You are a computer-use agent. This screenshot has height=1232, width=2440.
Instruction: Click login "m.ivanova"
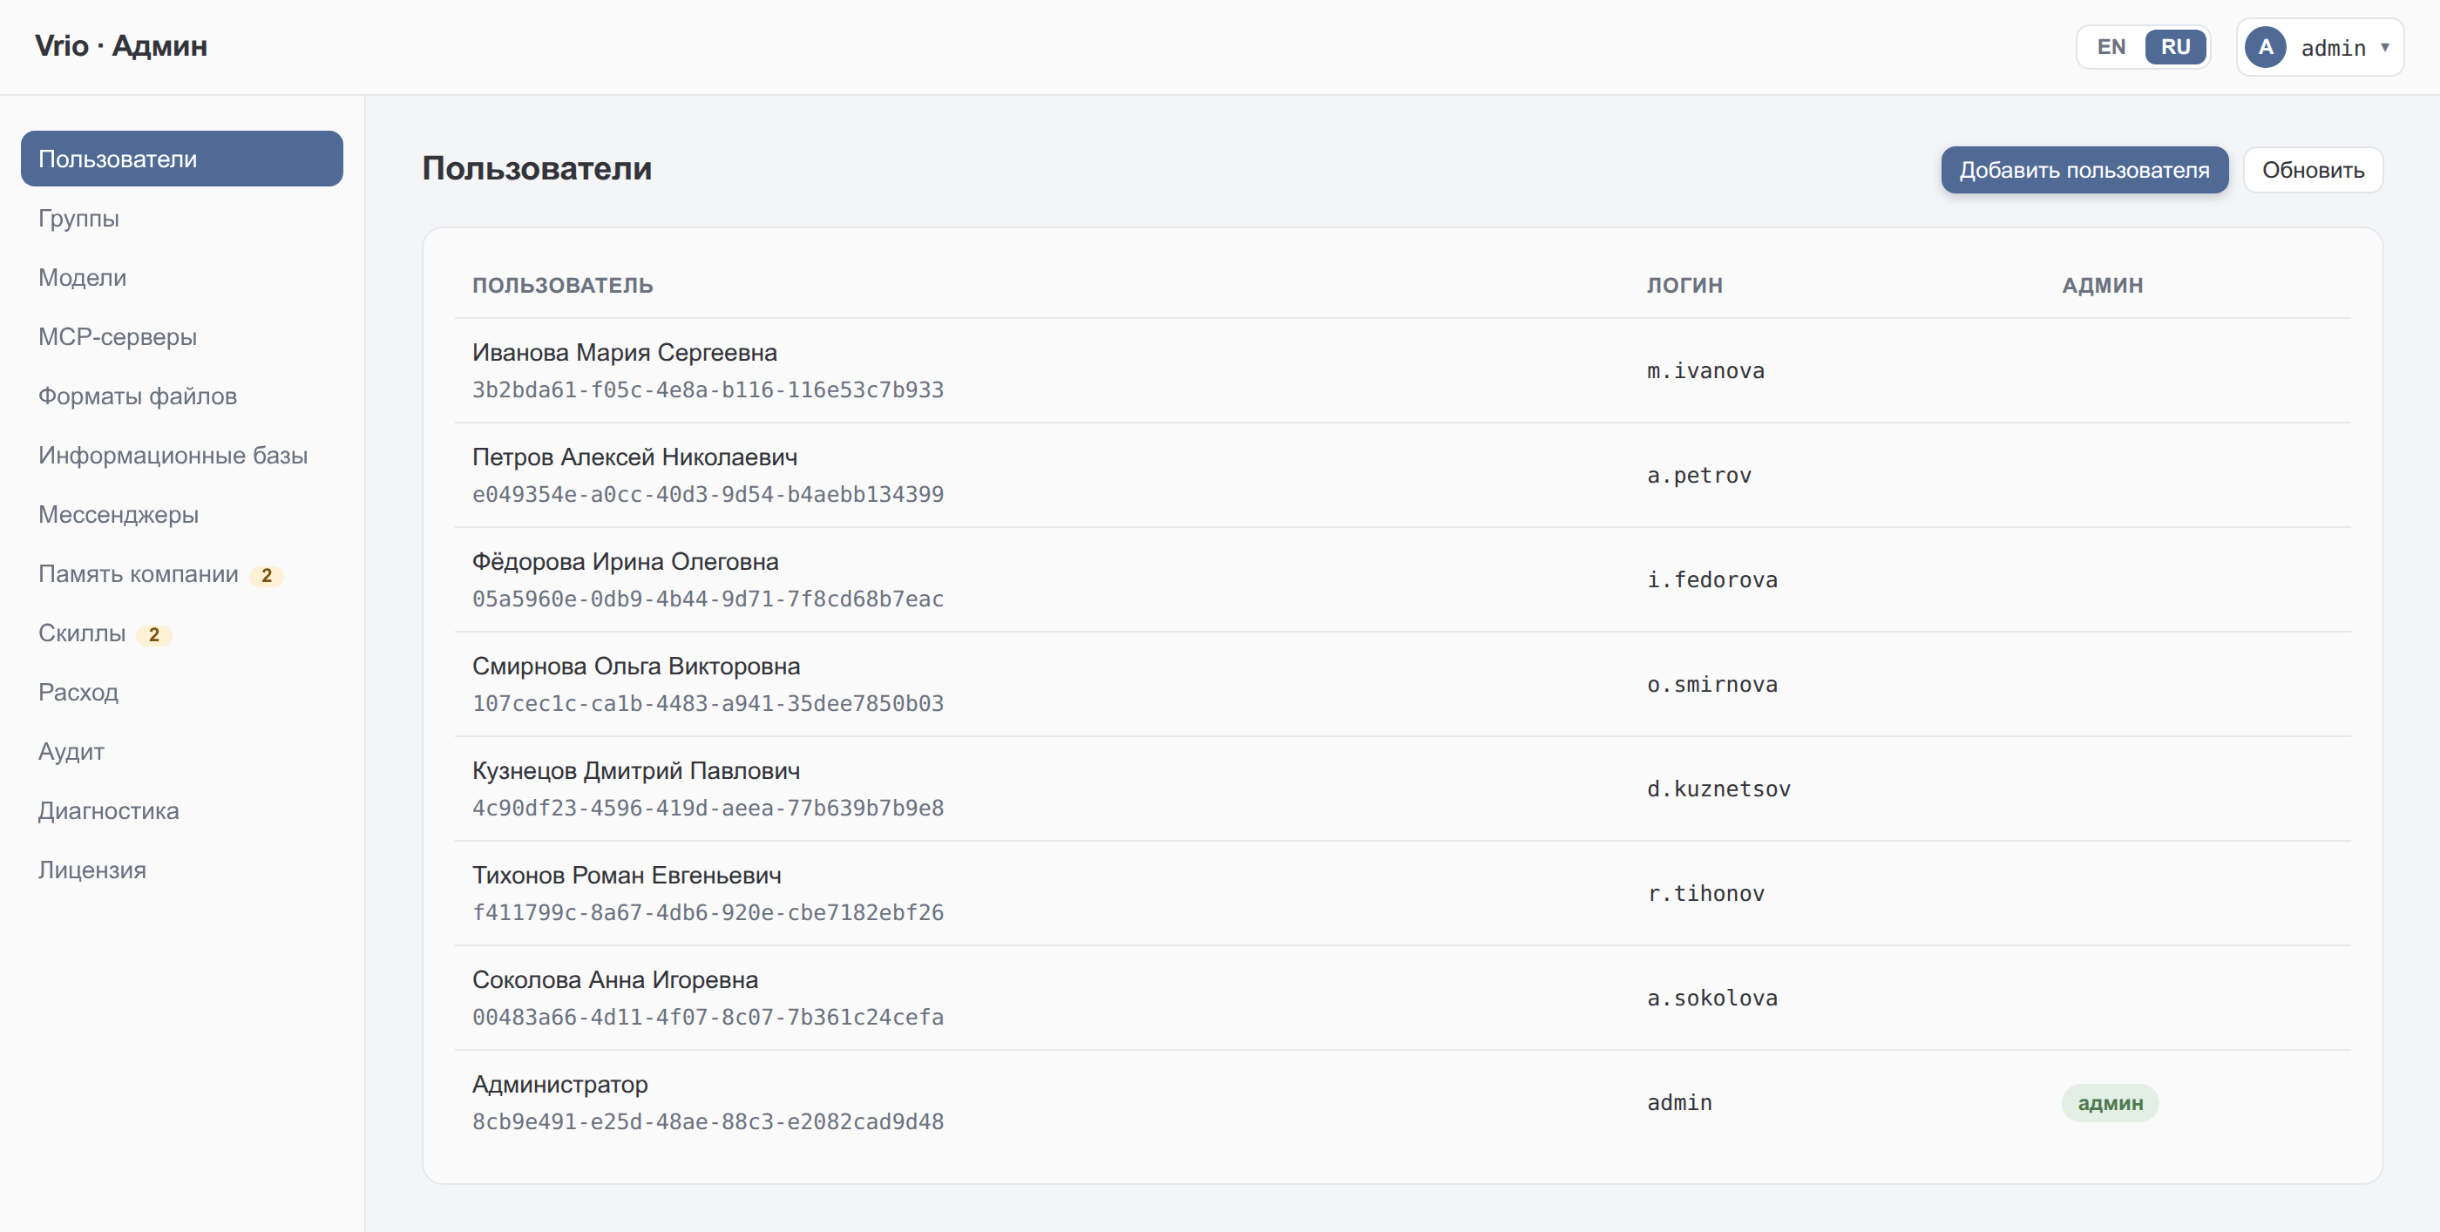[1705, 371]
